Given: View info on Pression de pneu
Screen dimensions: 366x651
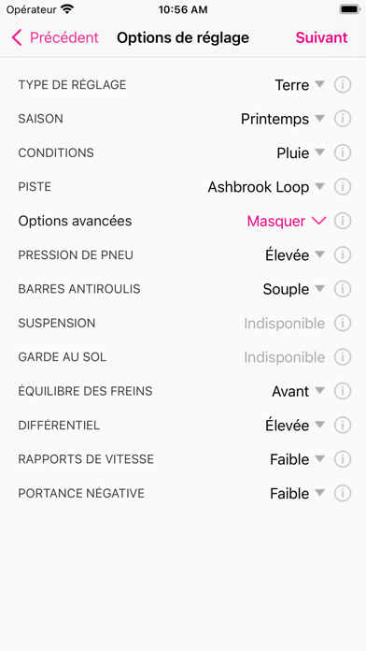Looking at the screenshot, I should pos(343,255).
